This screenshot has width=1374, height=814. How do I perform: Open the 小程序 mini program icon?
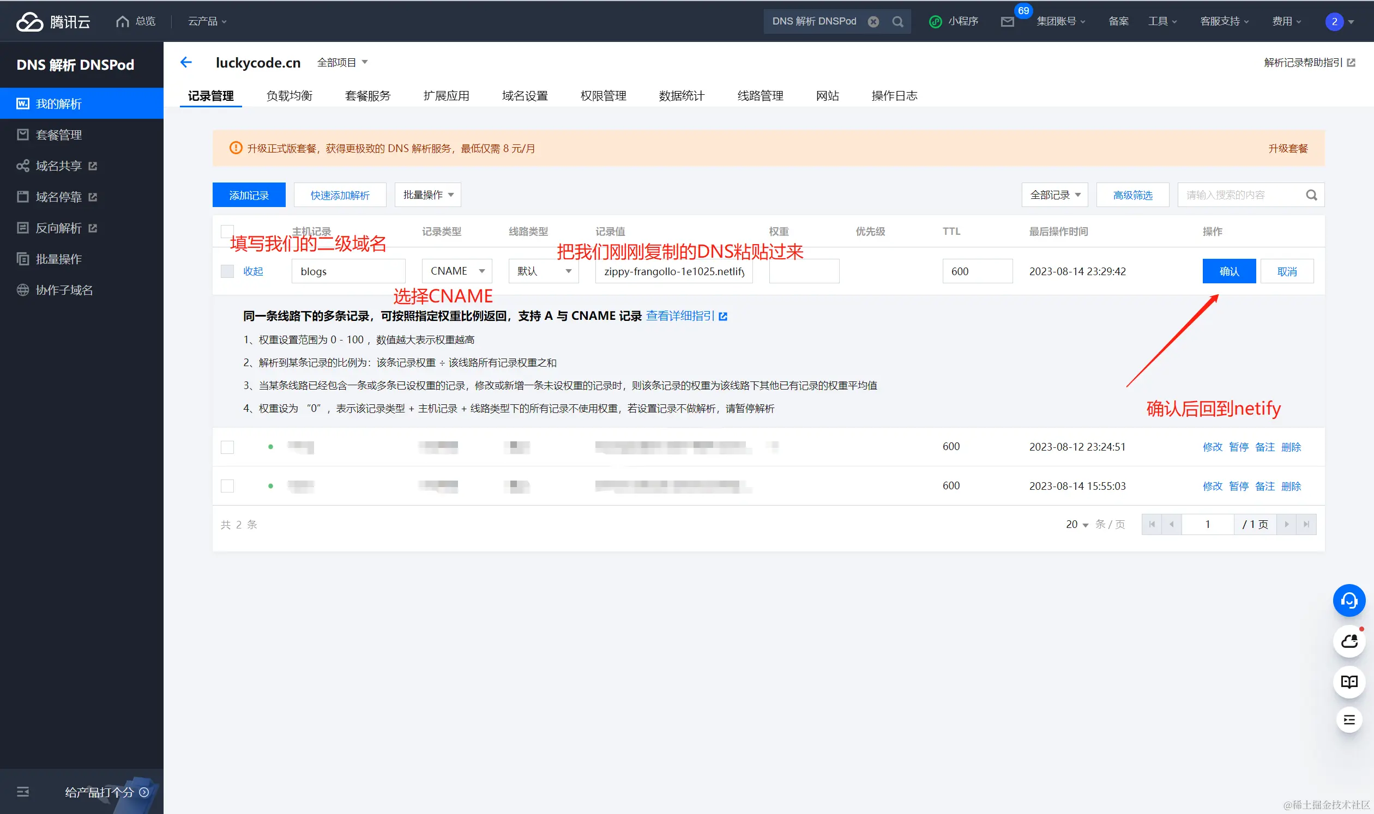click(935, 21)
